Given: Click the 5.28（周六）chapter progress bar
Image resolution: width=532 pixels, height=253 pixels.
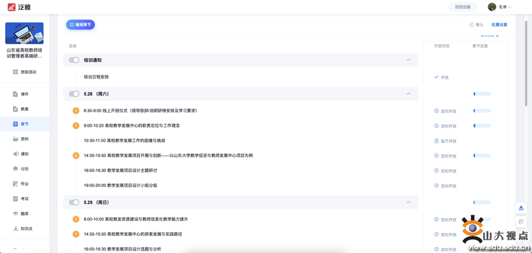Looking at the screenshot, I should (x=482, y=94).
